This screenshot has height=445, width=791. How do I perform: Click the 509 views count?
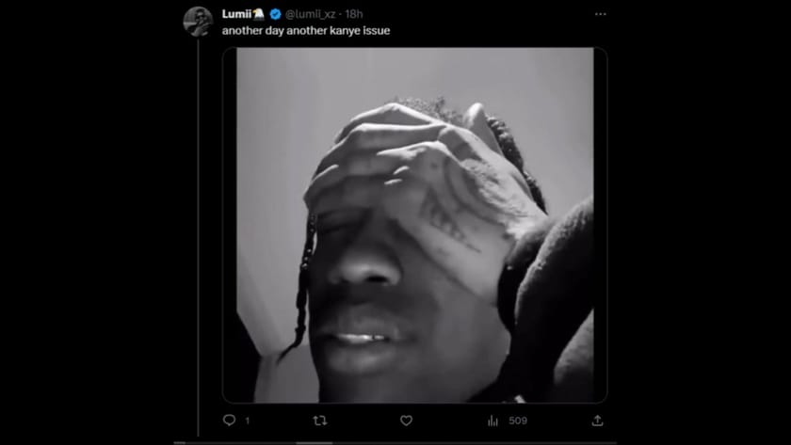(x=518, y=421)
